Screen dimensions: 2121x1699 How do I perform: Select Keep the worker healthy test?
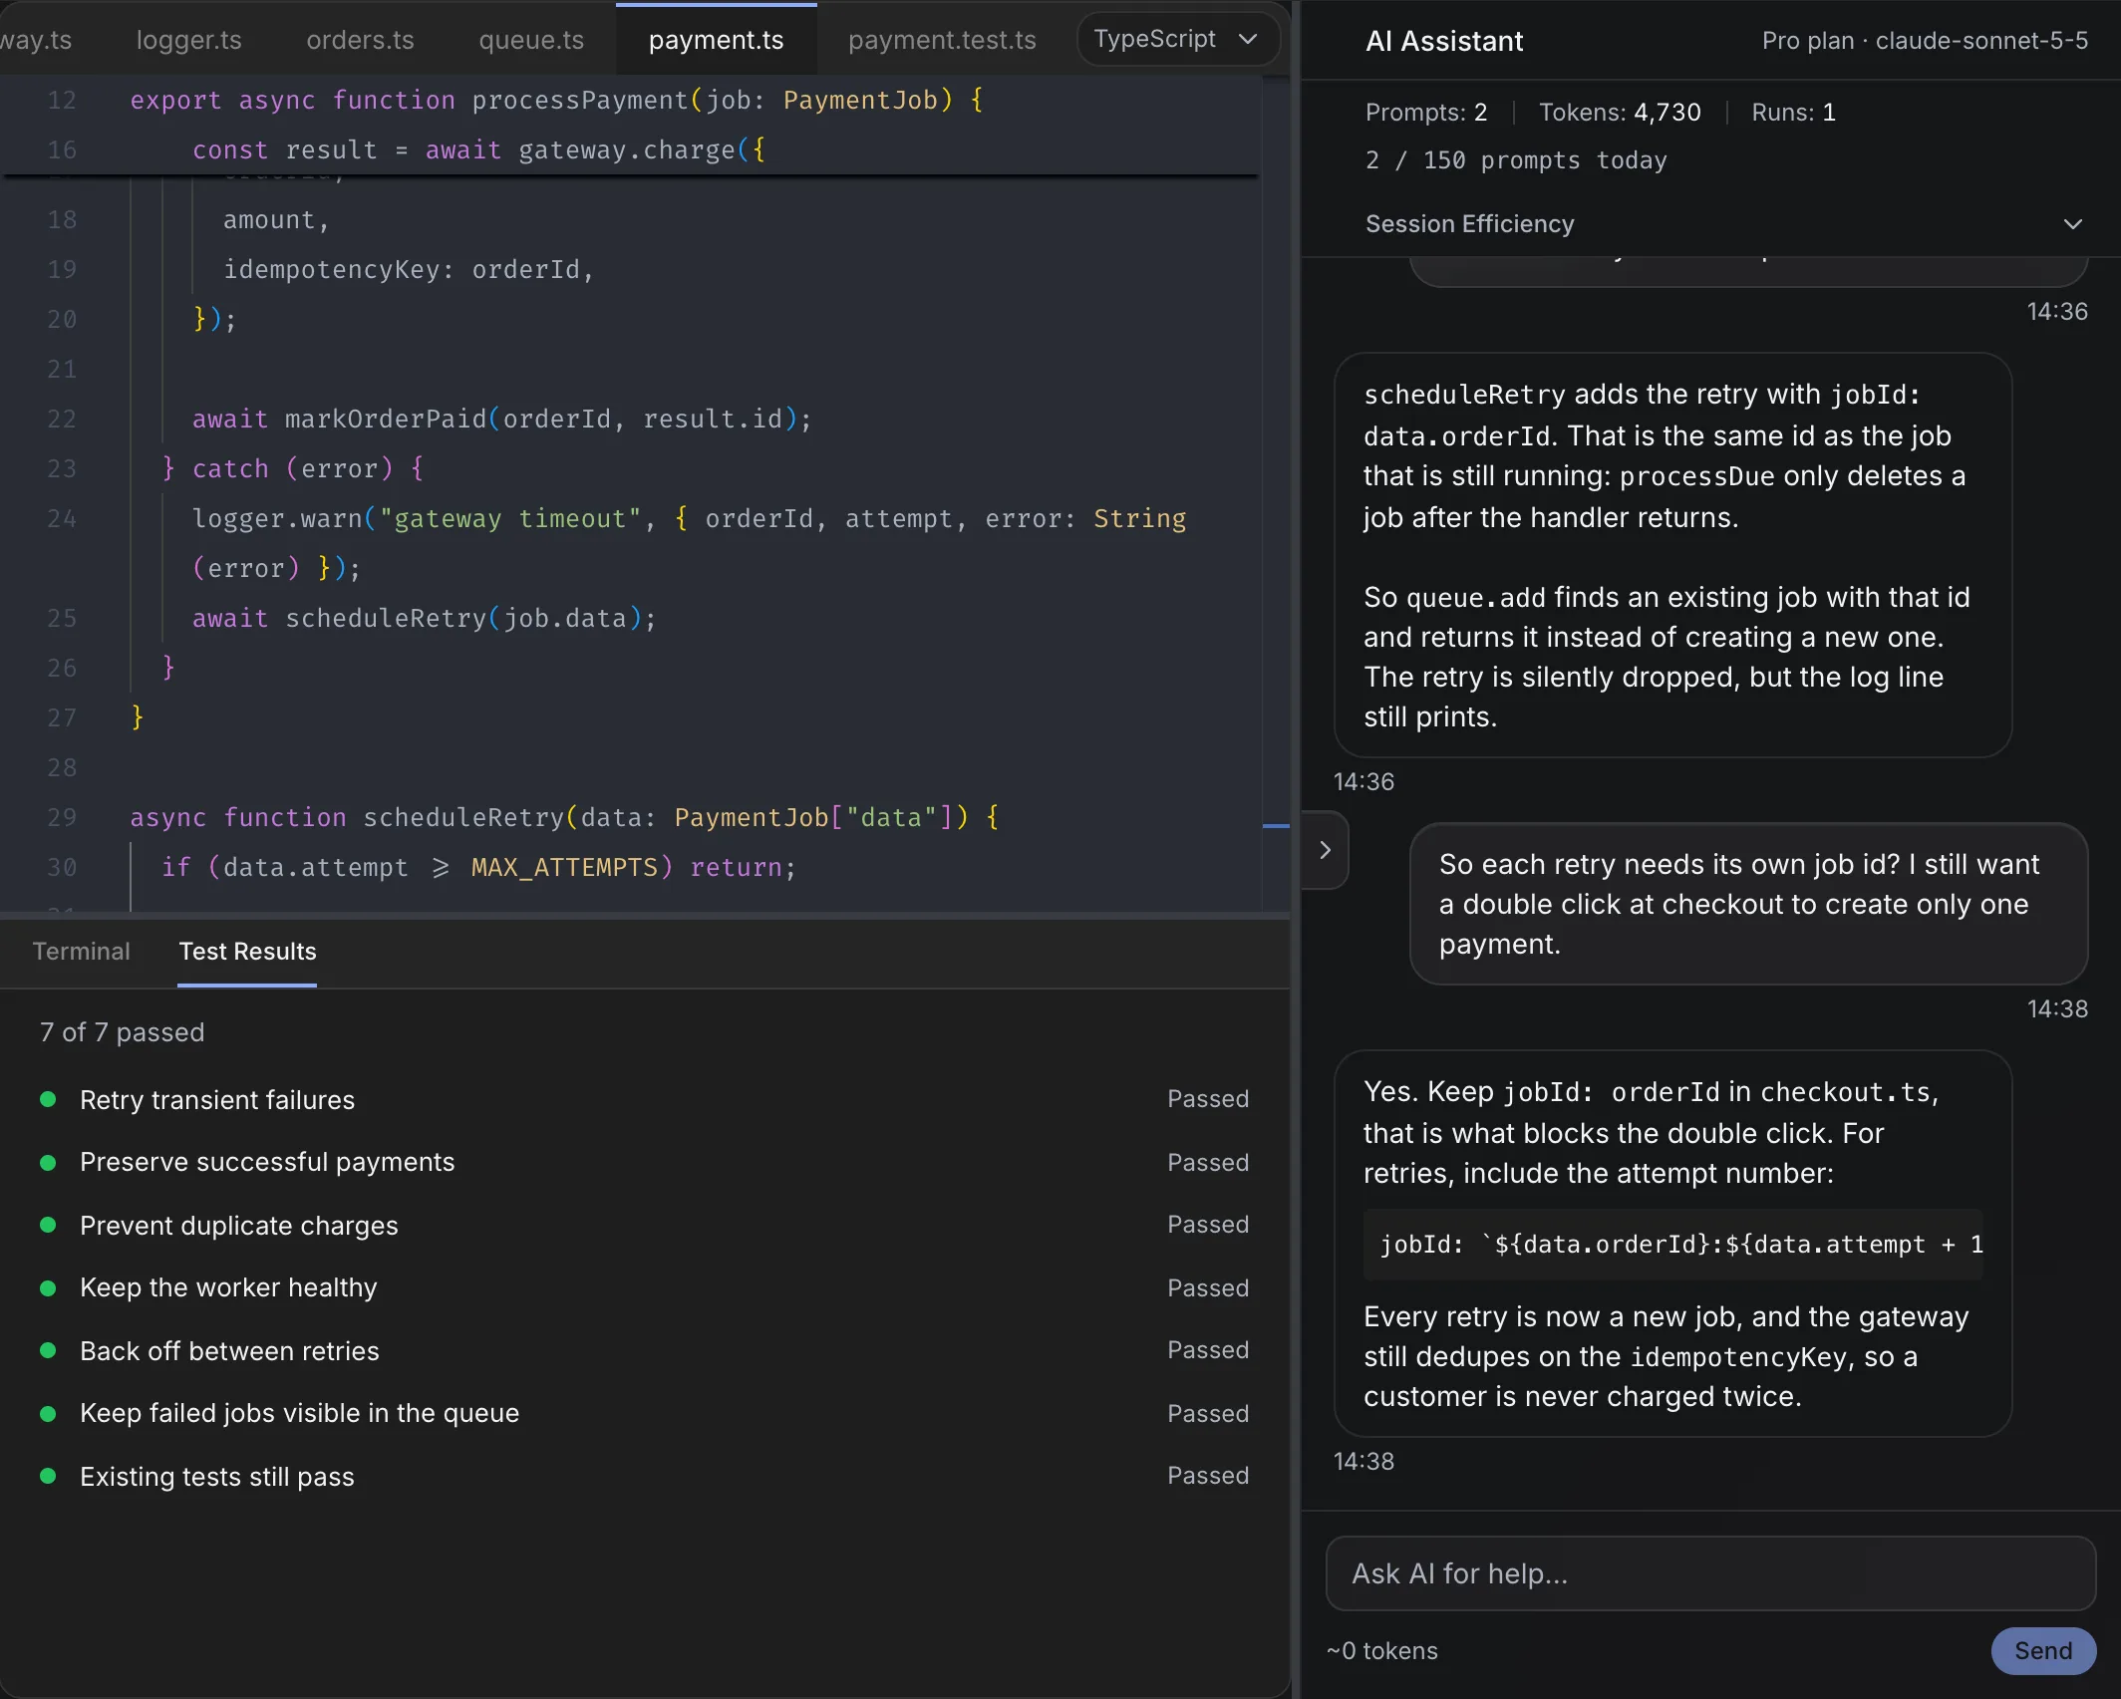click(x=644, y=1287)
